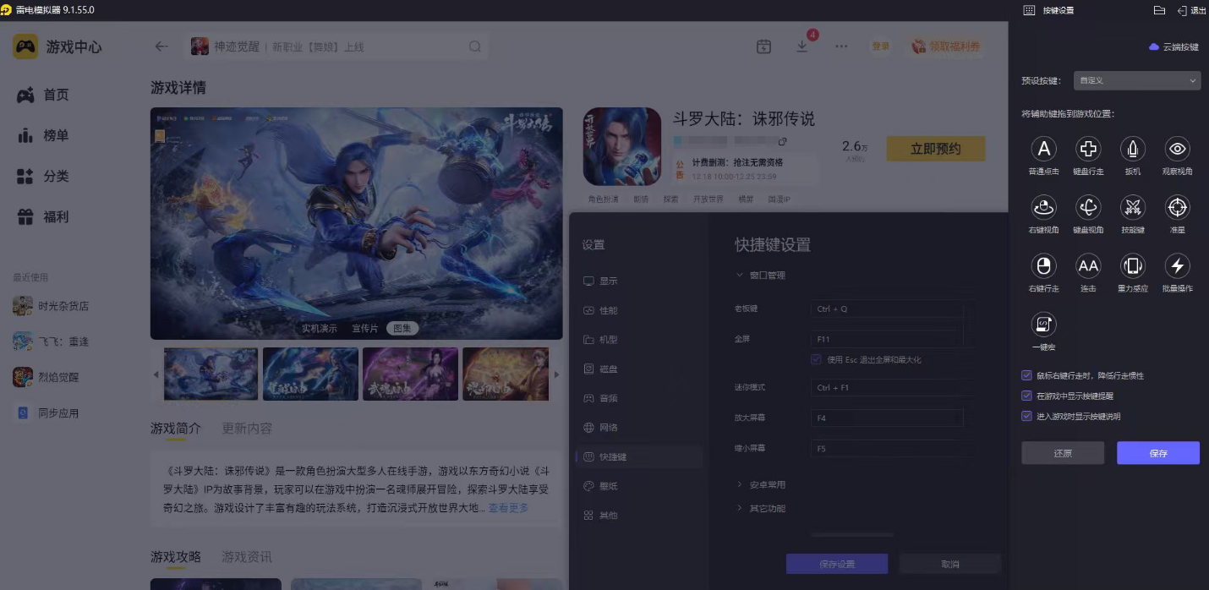The width and height of the screenshot is (1209, 590).
Task: Open the 显示 settings tab
Action: (x=638, y=281)
